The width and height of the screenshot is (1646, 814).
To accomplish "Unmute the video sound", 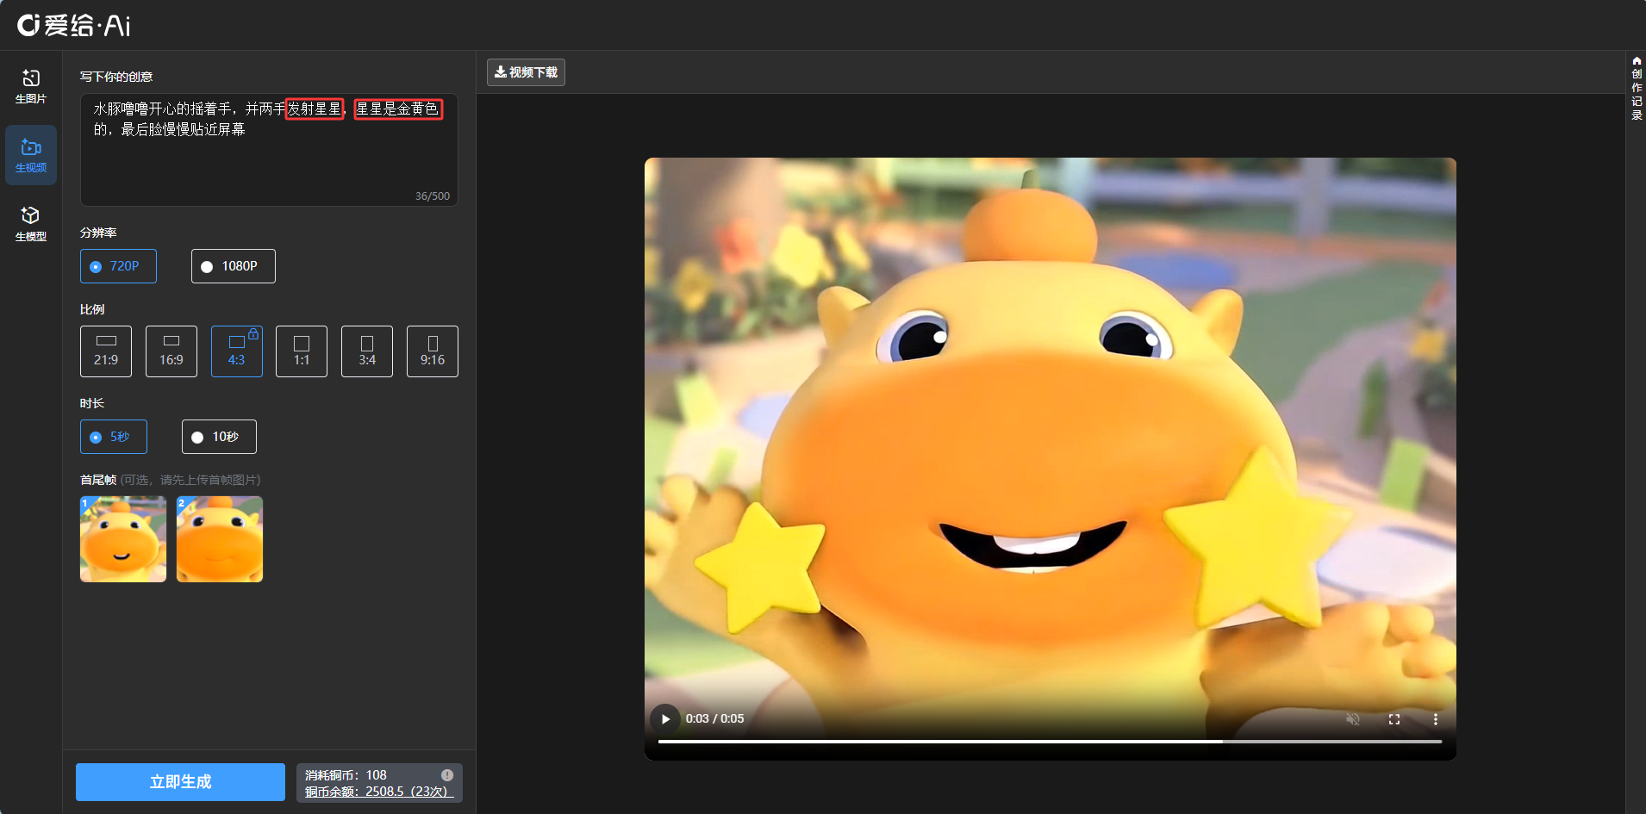I will (x=1353, y=719).
